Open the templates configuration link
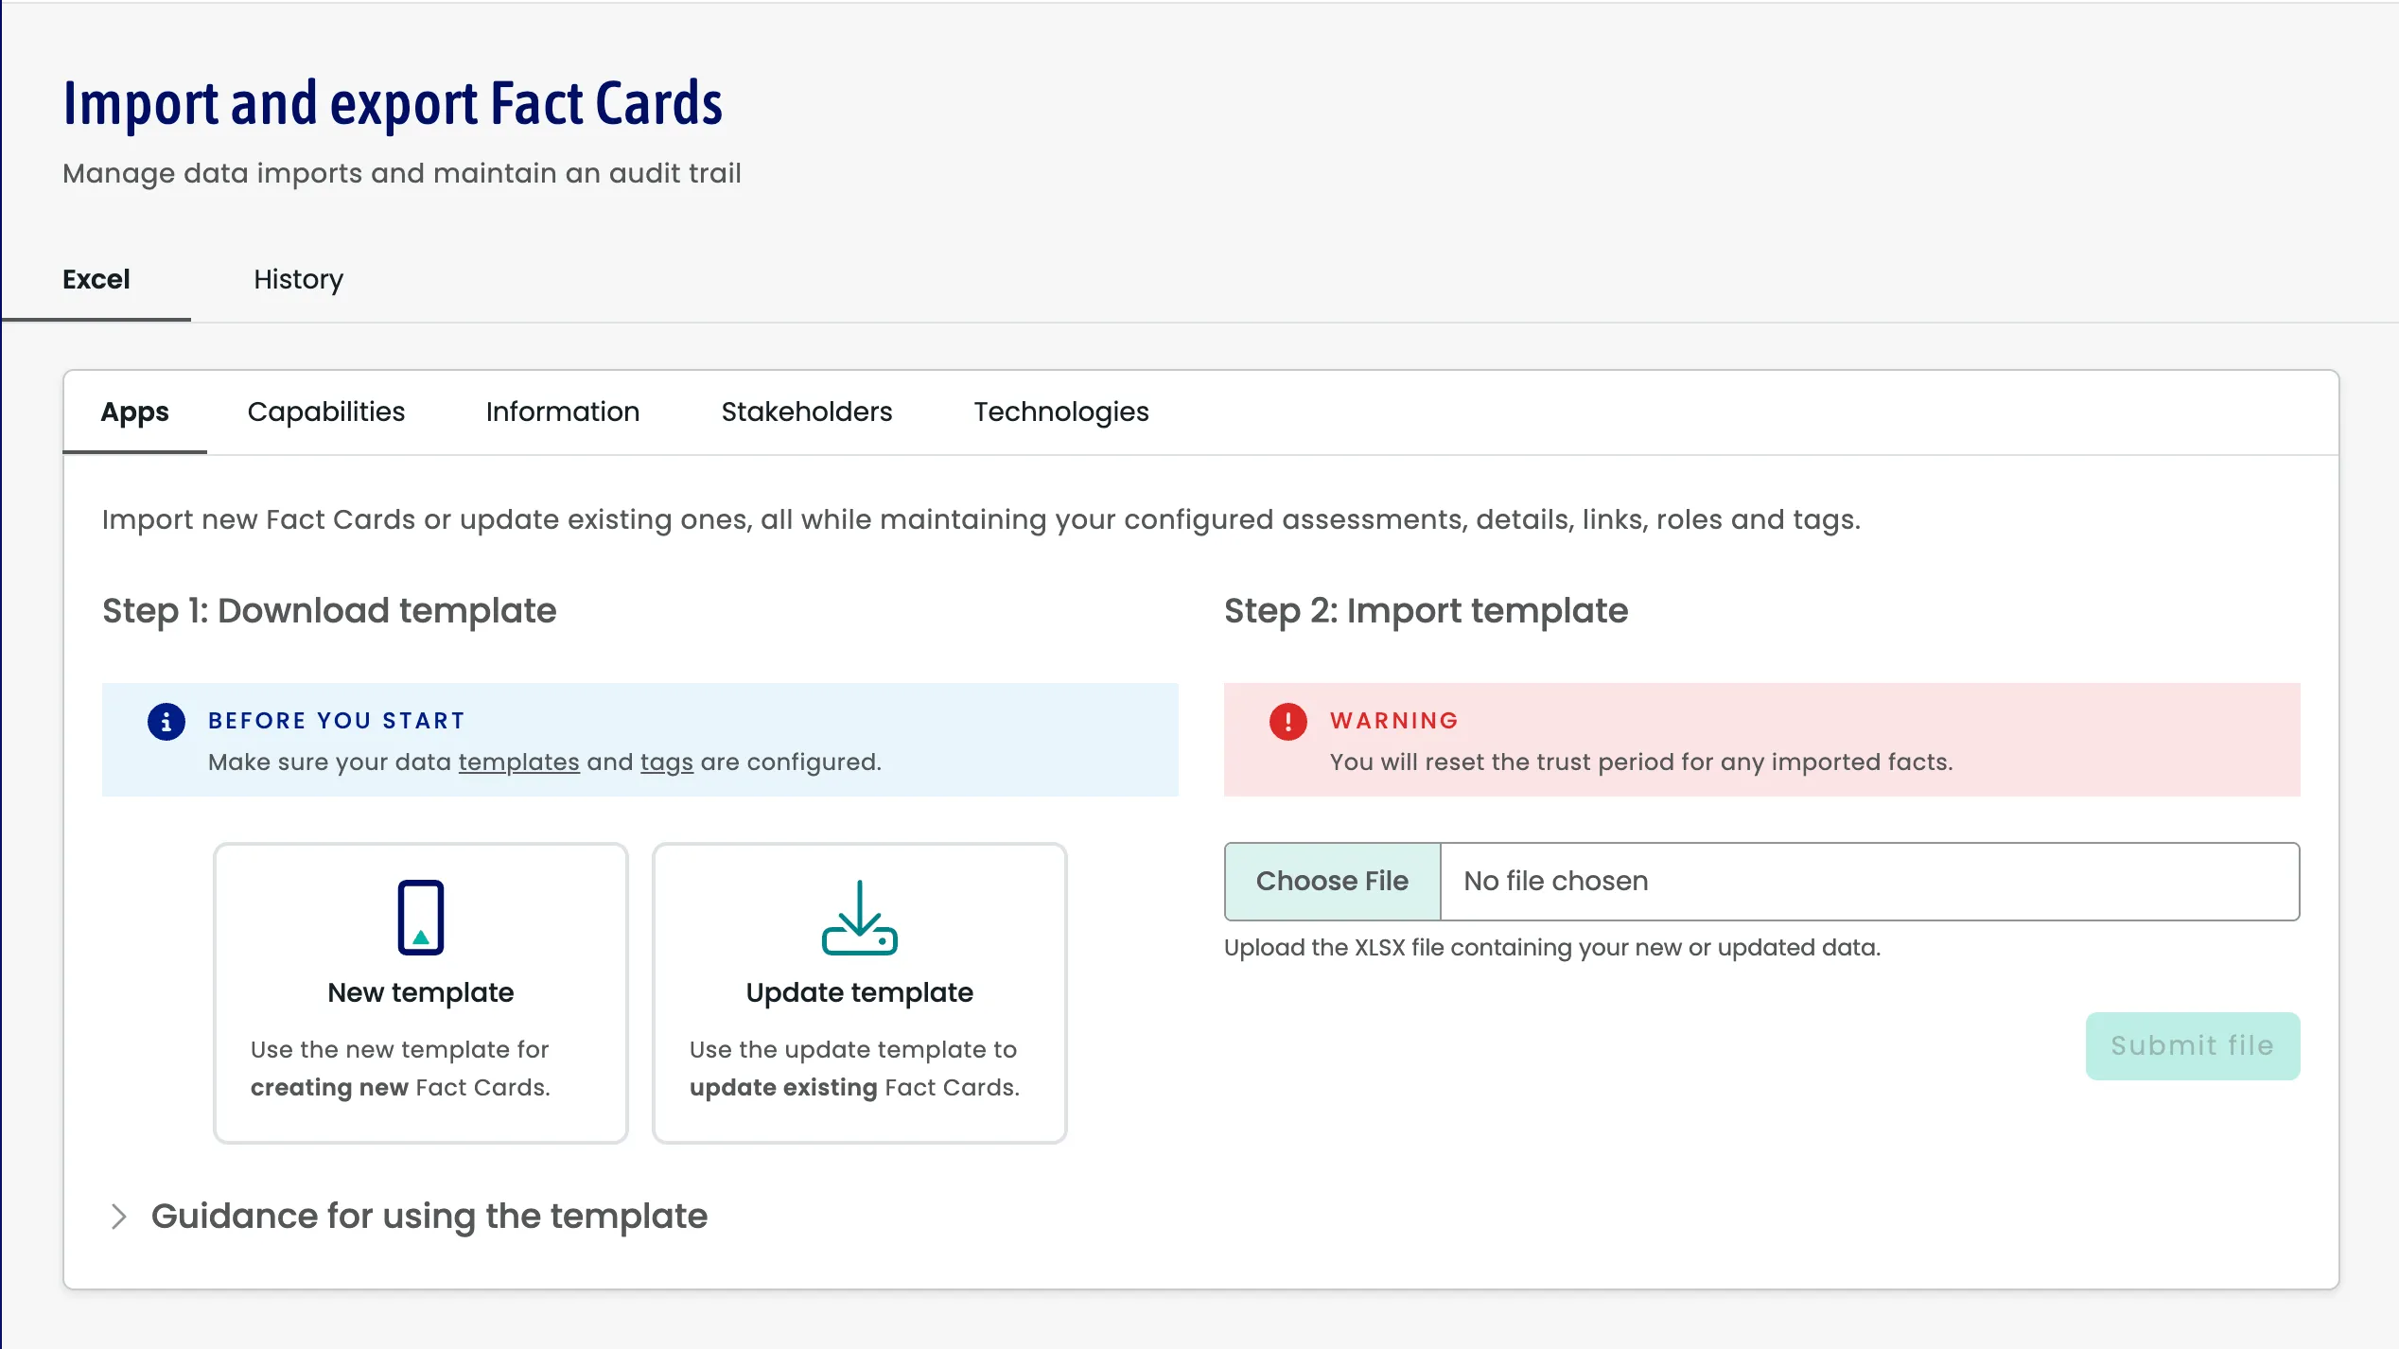Viewport: 2399px width, 1349px height. coord(518,762)
